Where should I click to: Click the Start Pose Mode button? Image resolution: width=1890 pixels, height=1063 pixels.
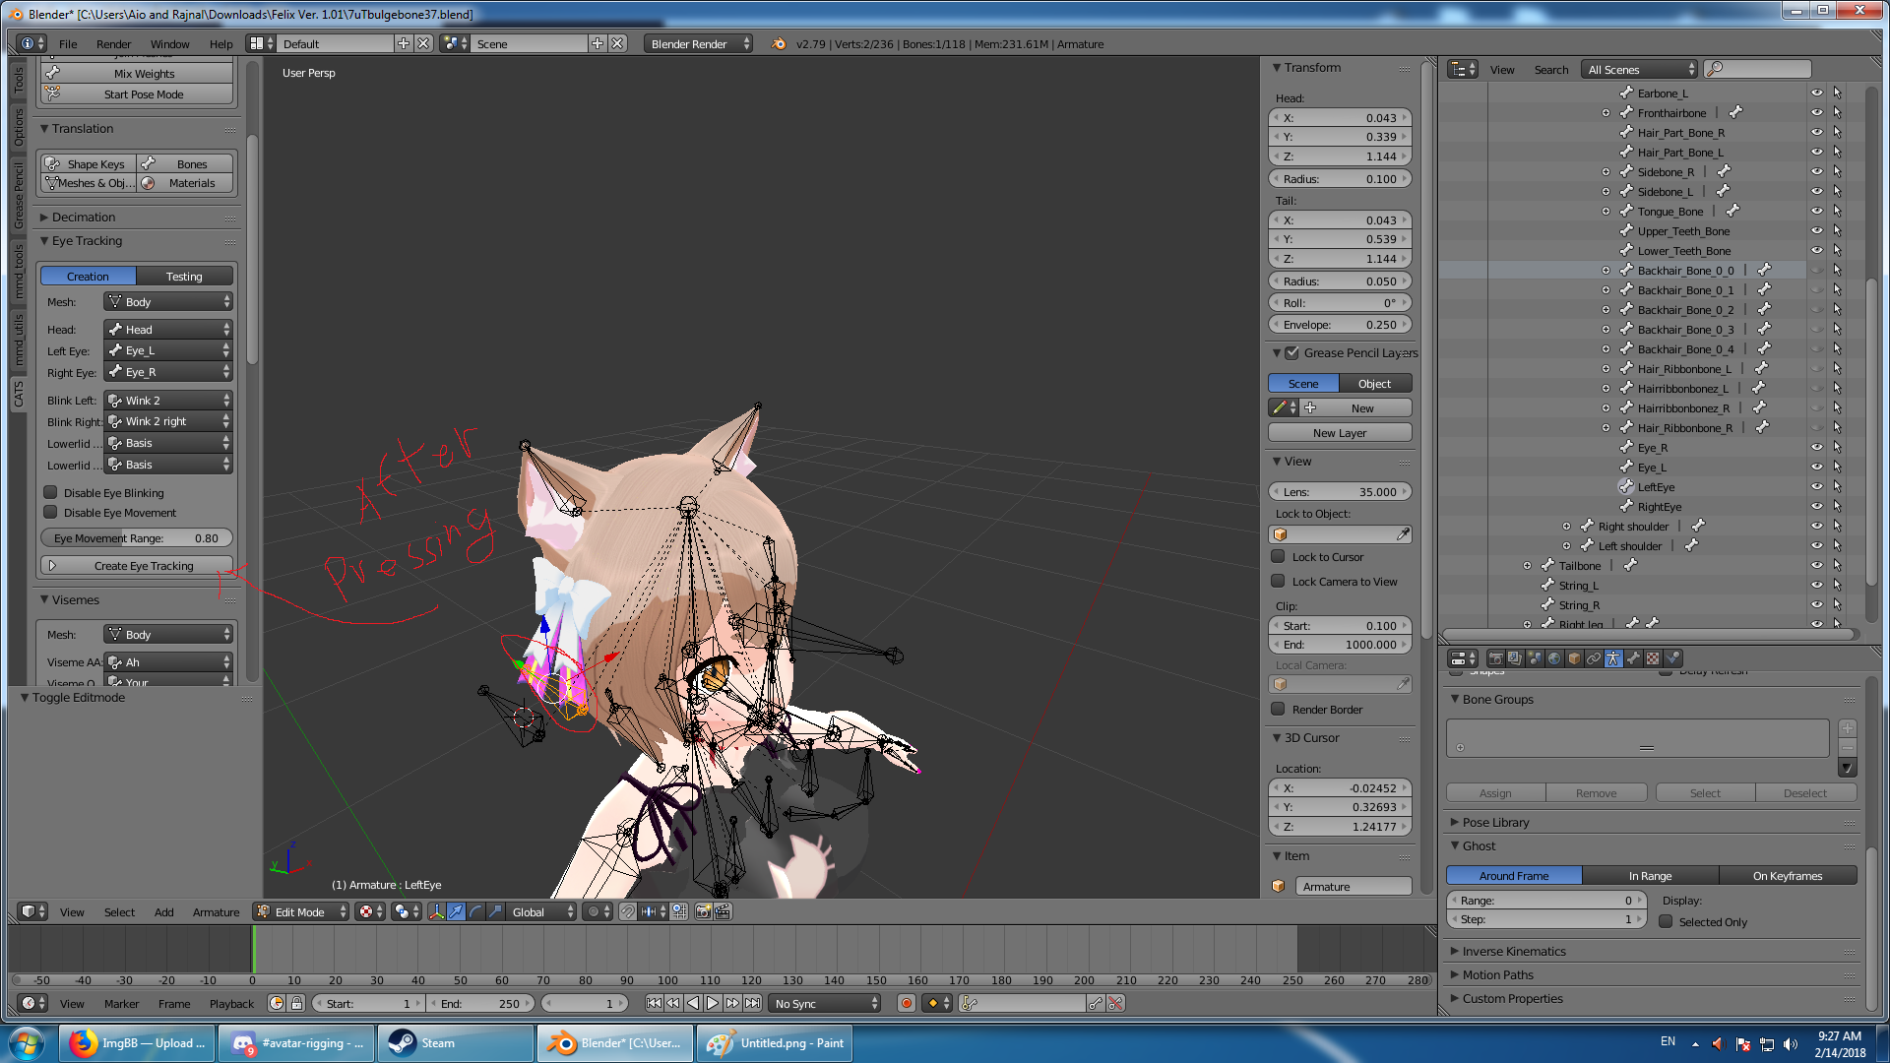click(137, 94)
